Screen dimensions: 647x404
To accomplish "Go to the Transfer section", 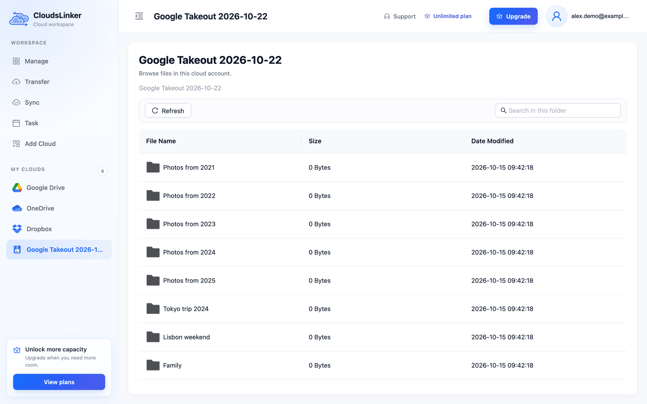I will coord(59,82).
